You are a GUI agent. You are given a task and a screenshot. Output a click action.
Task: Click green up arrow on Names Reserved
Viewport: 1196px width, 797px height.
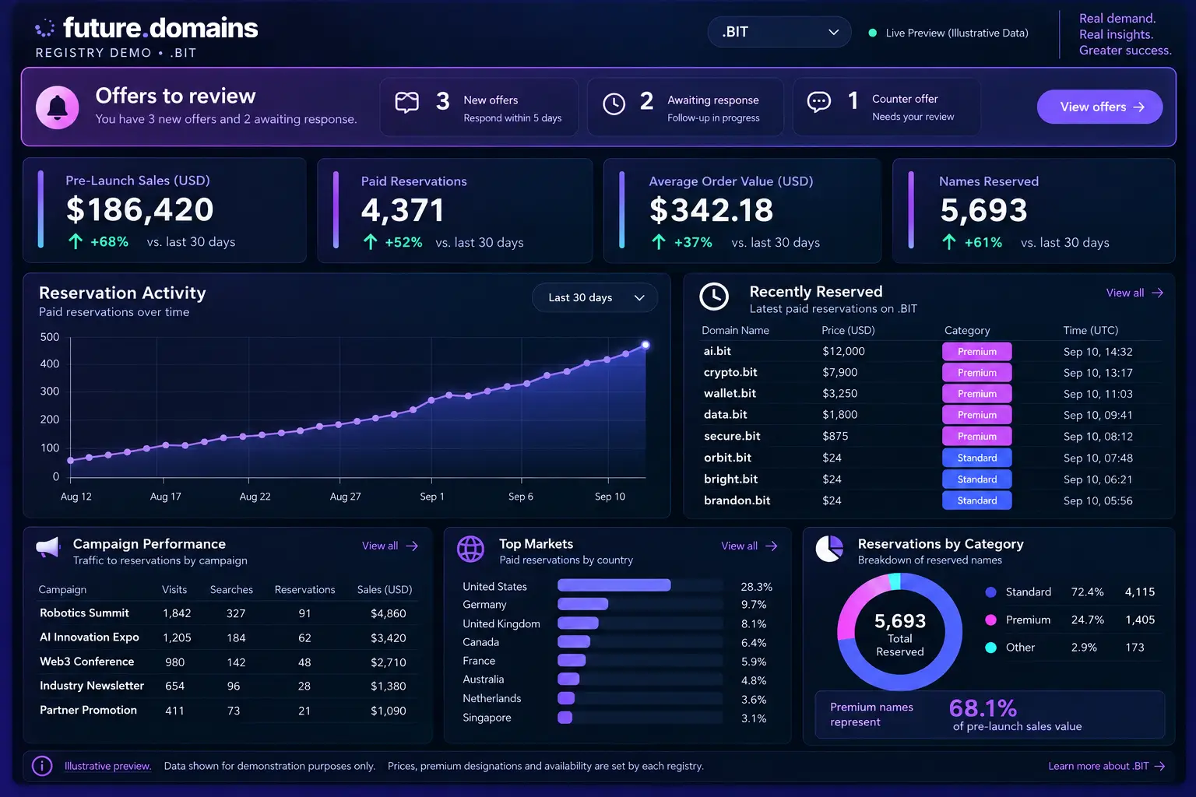949,242
